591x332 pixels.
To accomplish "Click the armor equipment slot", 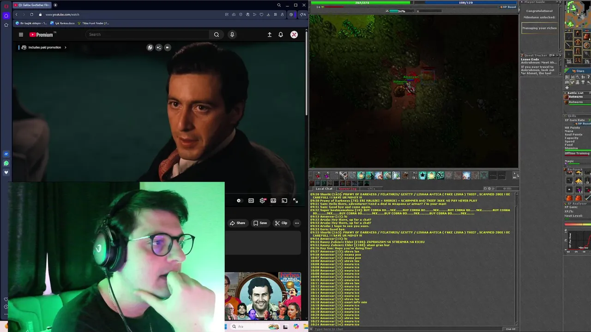I will pos(578,42).
